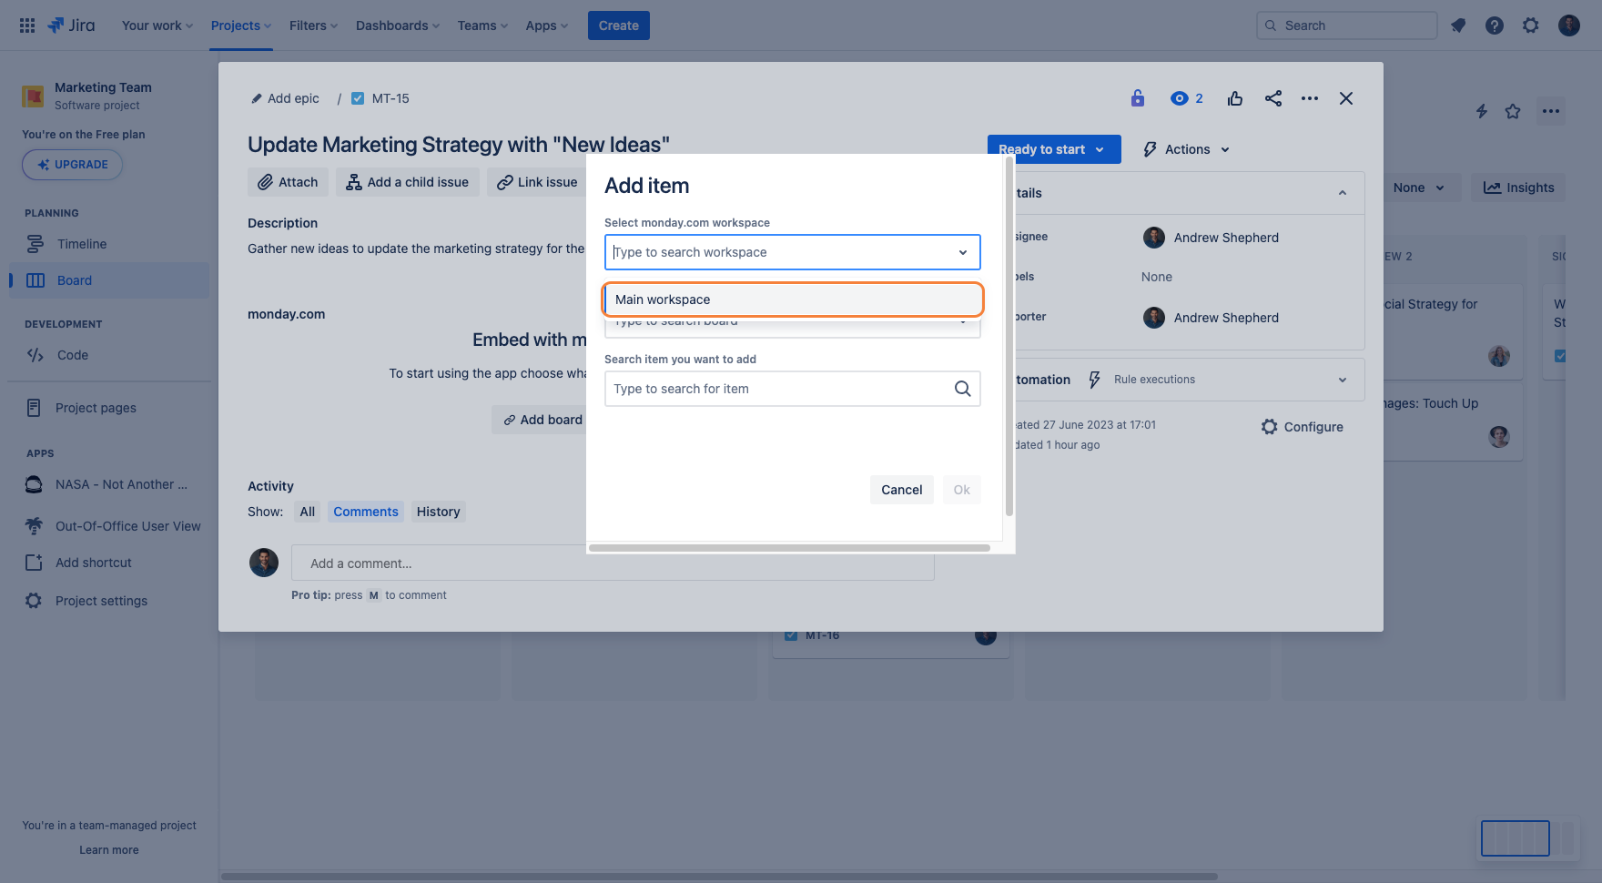The image size is (1602, 883).
Task: Expand the Automation panel chevron
Action: [x=1343, y=380]
